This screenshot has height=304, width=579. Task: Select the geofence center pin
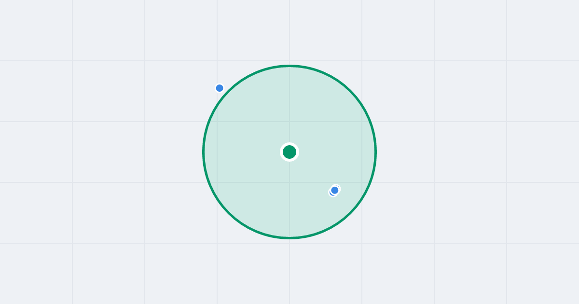click(x=289, y=152)
